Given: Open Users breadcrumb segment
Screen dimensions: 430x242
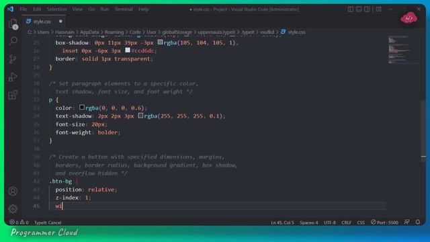Looking at the screenshot, I should click(43, 32).
